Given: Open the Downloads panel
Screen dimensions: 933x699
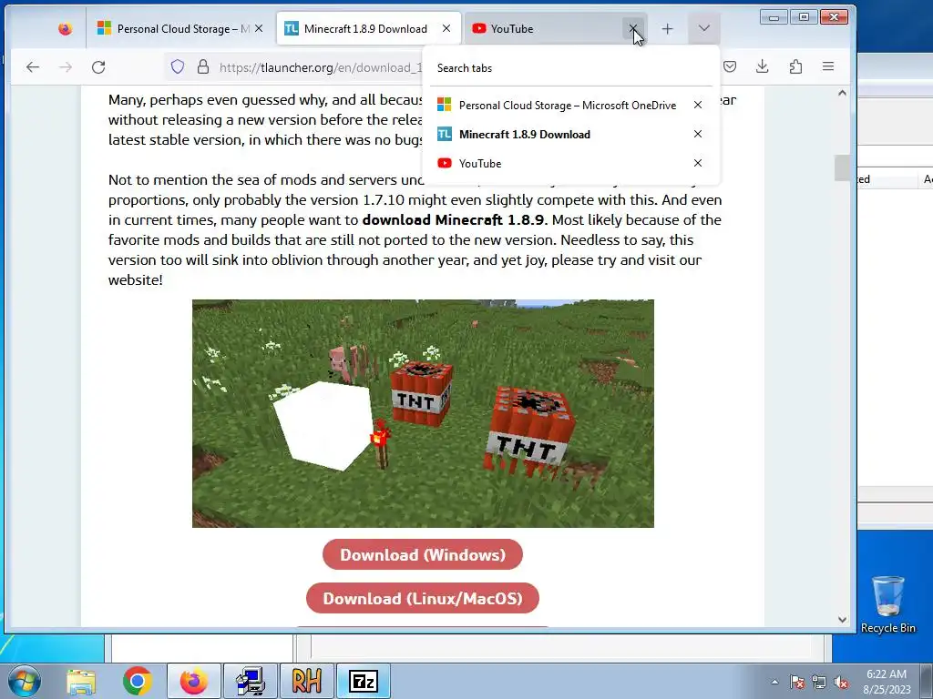Looking at the screenshot, I should pyautogui.click(x=763, y=66).
